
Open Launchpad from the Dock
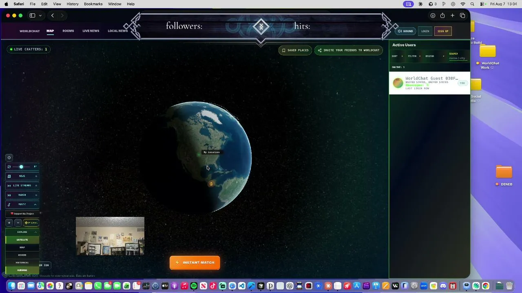[x=21, y=286]
